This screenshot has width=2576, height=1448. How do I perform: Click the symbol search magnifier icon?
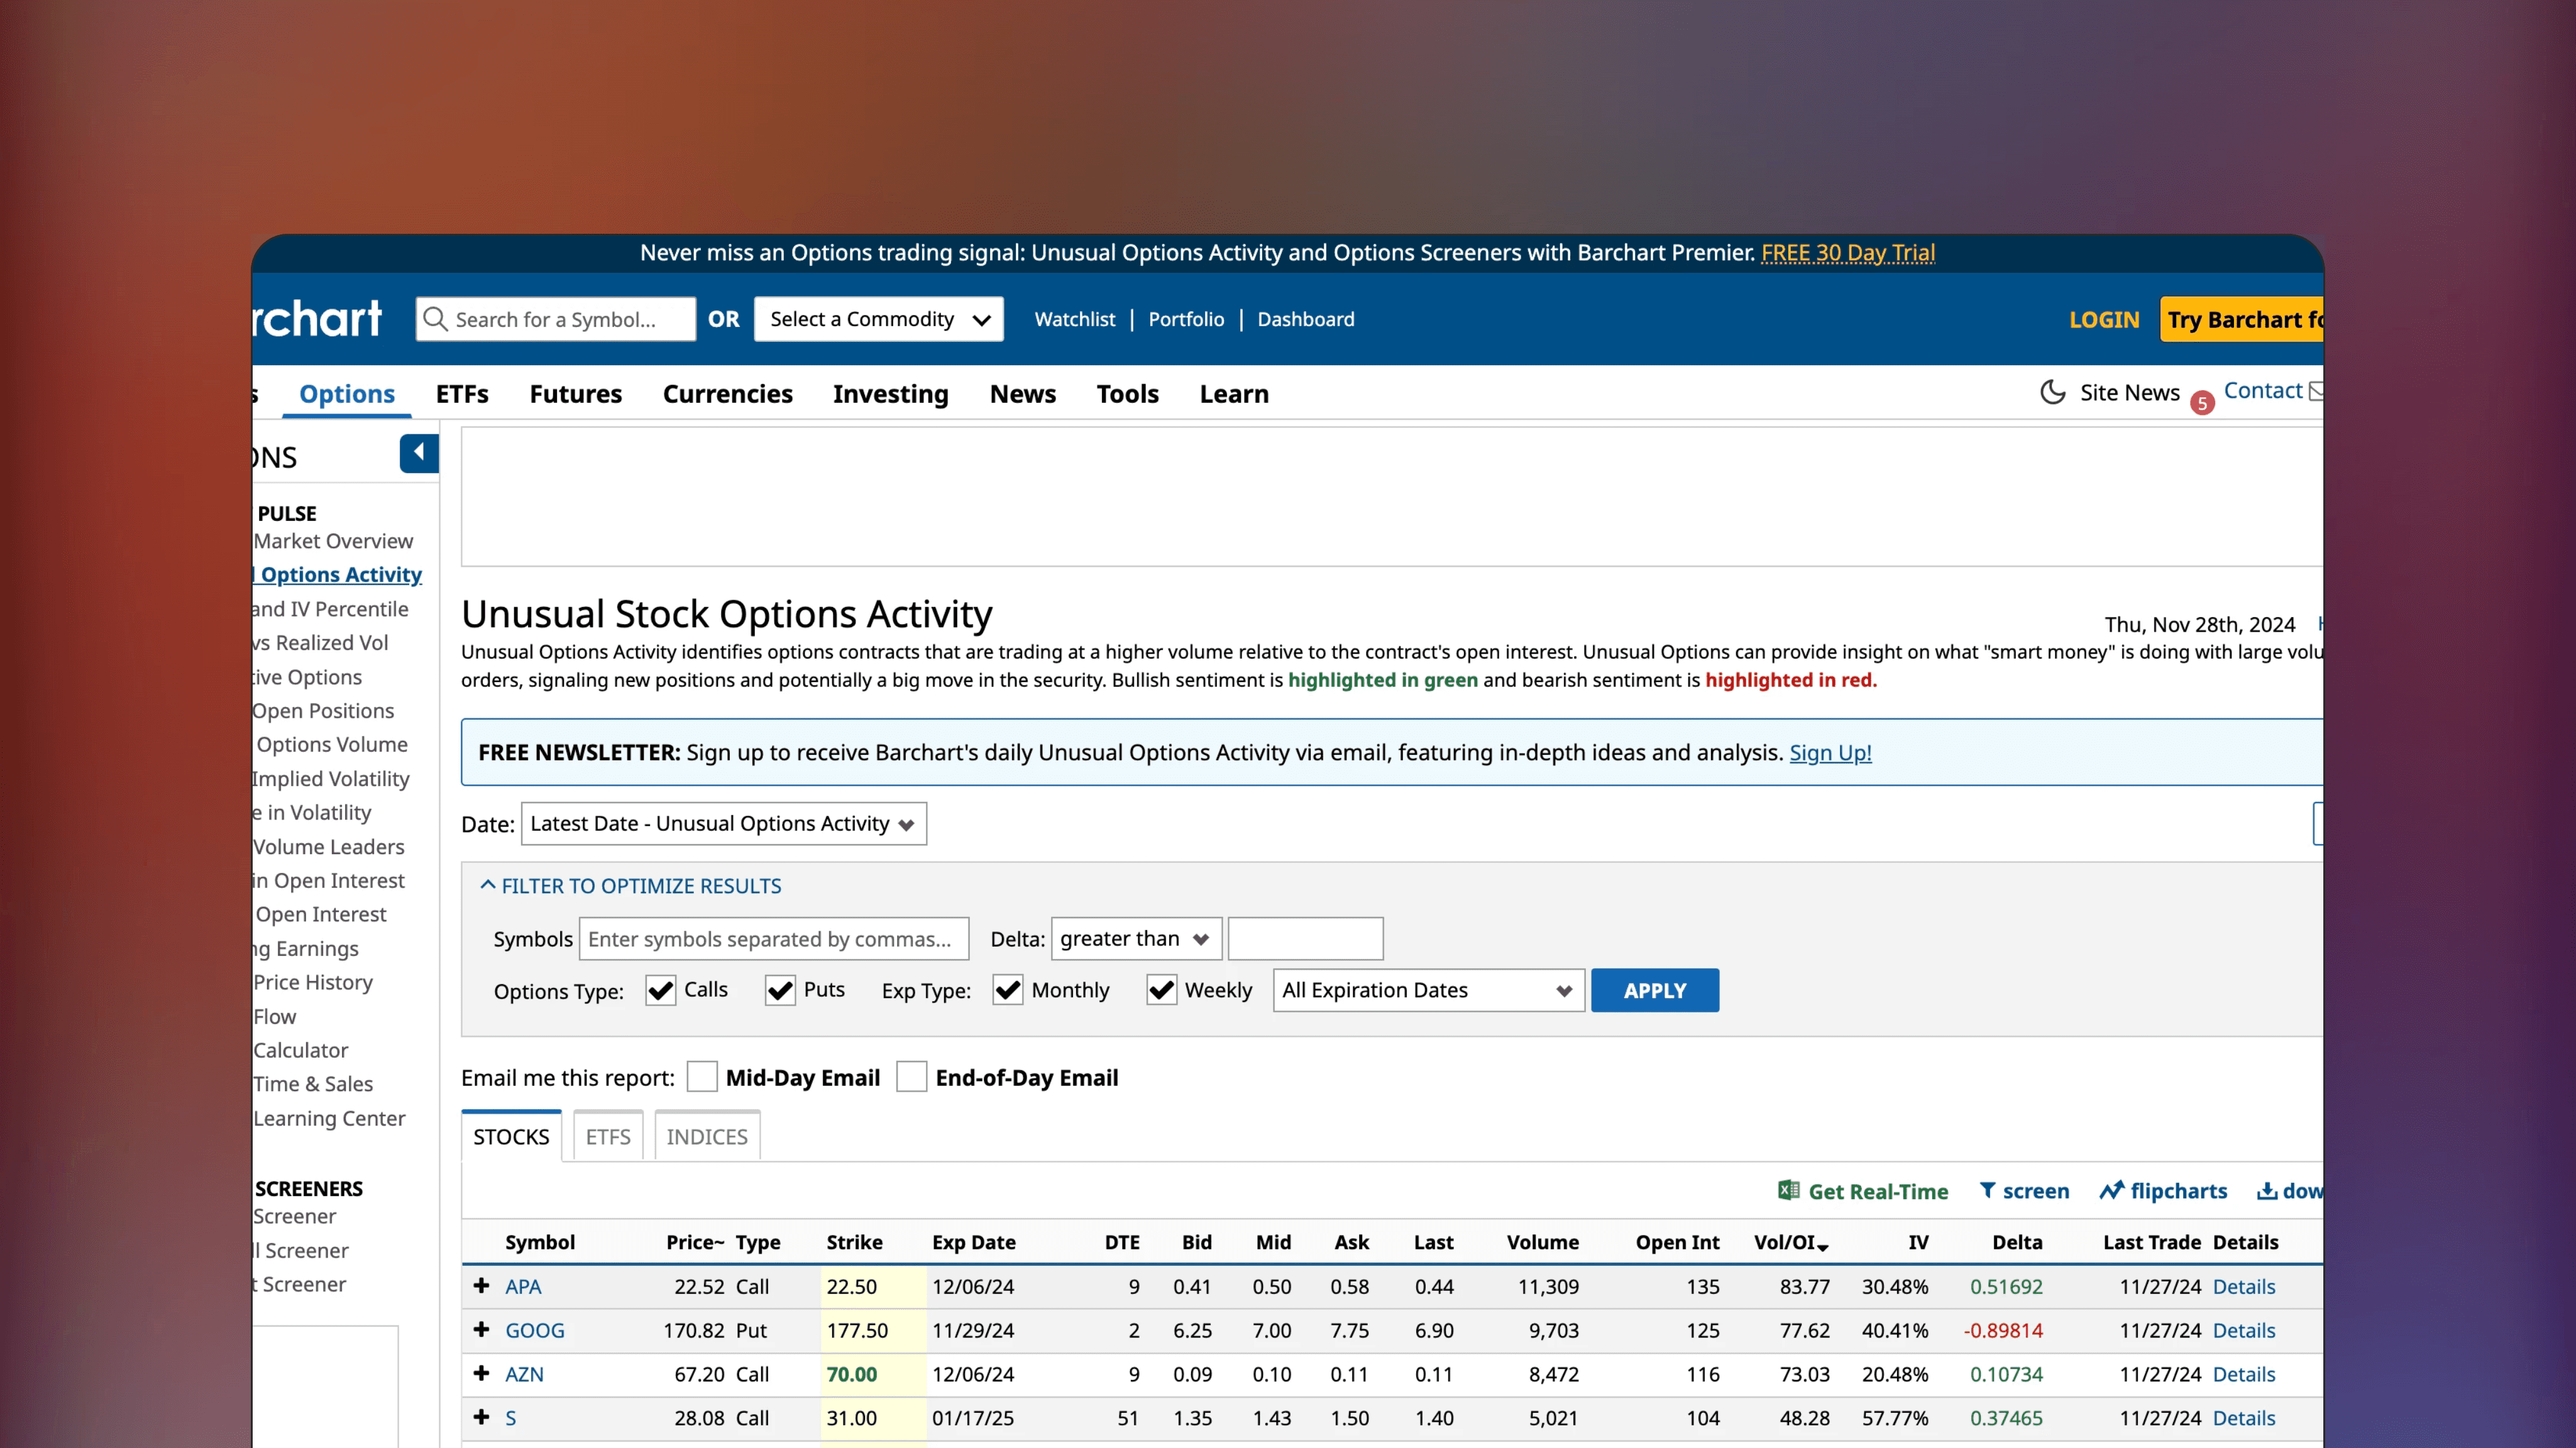point(434,318)
